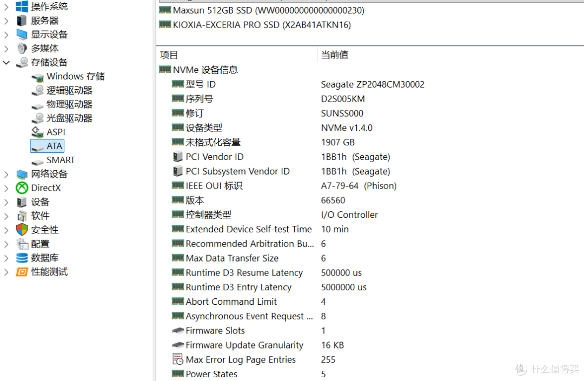
Task: Click the value 5000000 us
Action: tap(344, 287)
